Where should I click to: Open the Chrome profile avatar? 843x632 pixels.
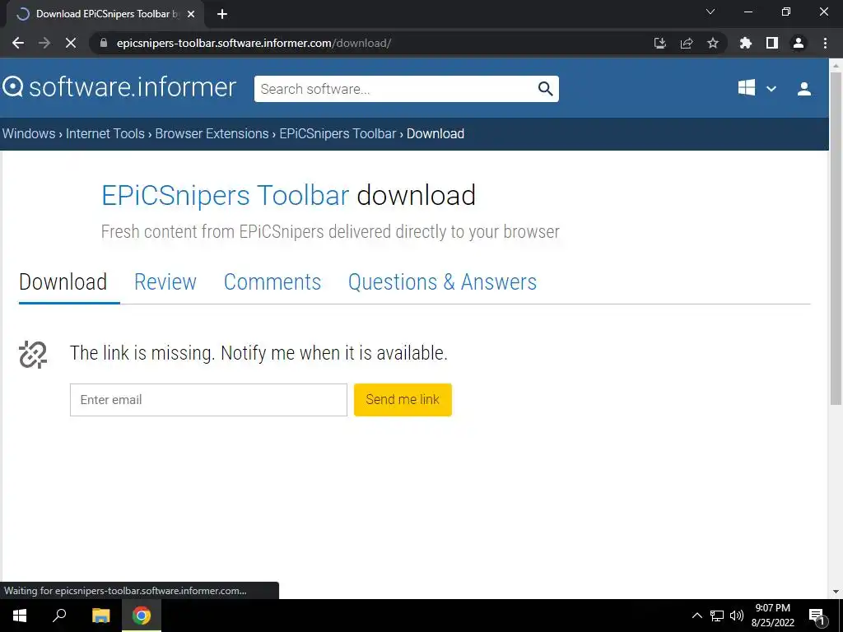pyautogui.click(x=799, y=43)
